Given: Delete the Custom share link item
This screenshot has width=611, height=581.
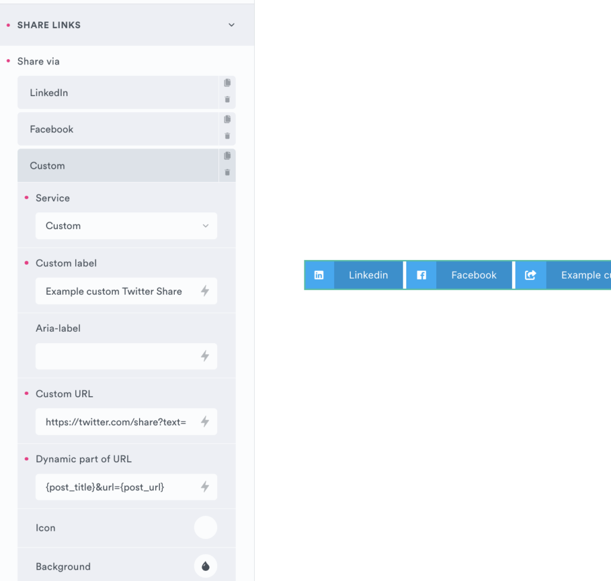Looking at the screenshot, I should (227, 172).
